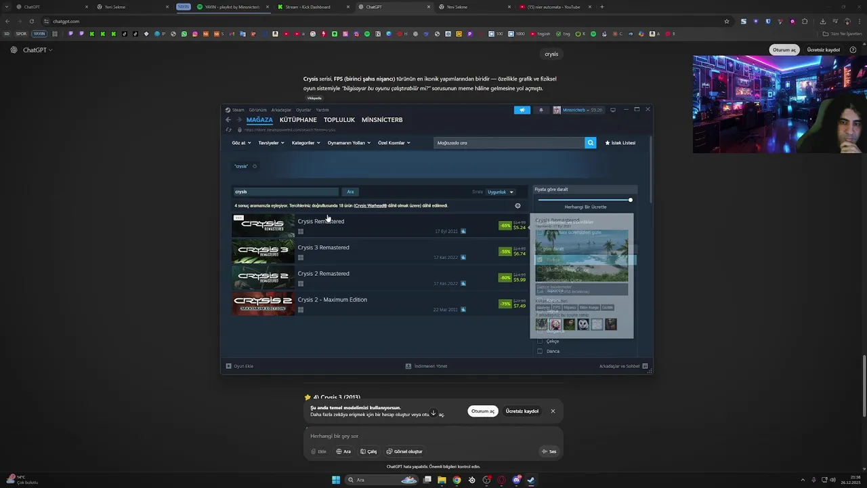Click the Çalış button in ChatGPT

(368, 451)
